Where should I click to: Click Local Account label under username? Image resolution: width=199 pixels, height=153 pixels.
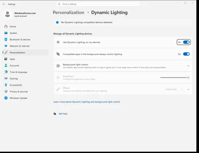[20, 16]
